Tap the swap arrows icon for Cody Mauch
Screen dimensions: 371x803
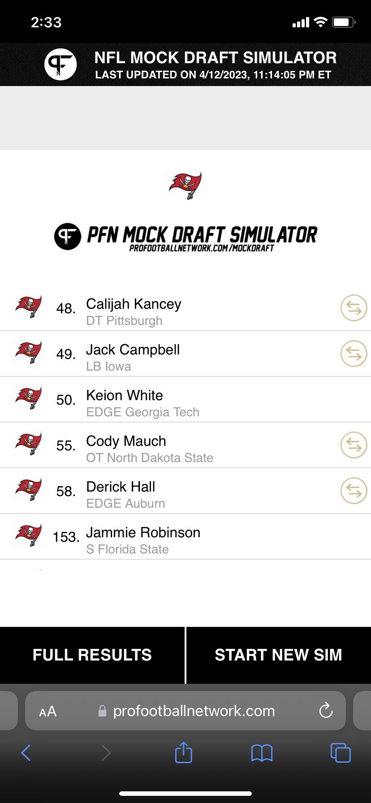354,445
